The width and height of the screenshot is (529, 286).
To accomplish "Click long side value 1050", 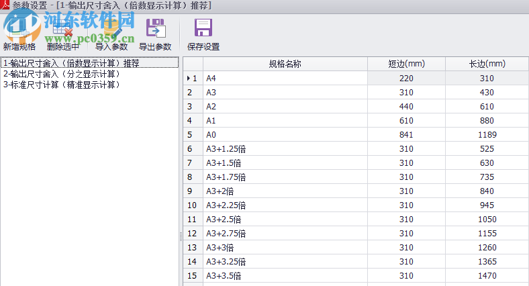I will [x=487, y=220].
